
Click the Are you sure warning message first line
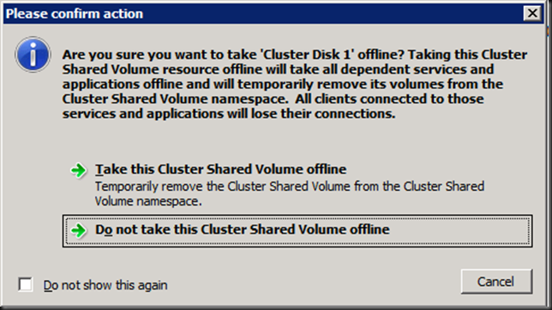point(295,55)
